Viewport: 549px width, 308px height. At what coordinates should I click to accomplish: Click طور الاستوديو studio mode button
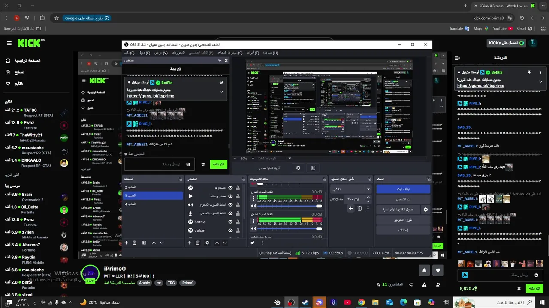[403, 220]
